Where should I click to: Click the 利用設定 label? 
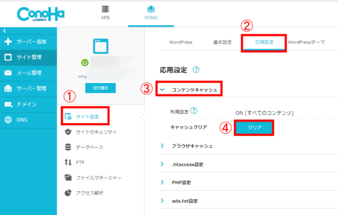pos(179,112)
